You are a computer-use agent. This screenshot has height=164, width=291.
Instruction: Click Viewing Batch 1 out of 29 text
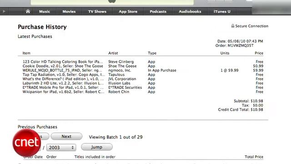tap(115, 137)
